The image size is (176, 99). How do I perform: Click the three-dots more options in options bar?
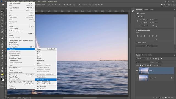click(x=79, y=5)
